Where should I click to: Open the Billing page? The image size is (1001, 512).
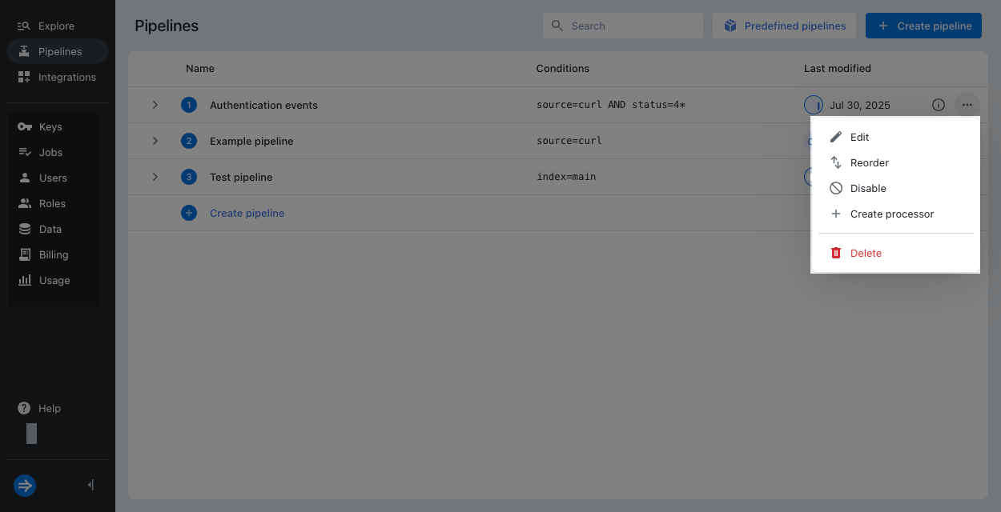[53, 255]
